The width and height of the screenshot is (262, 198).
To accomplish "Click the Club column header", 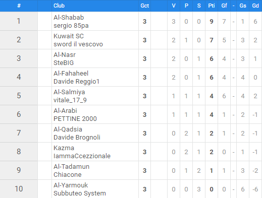I will [59, 6].
